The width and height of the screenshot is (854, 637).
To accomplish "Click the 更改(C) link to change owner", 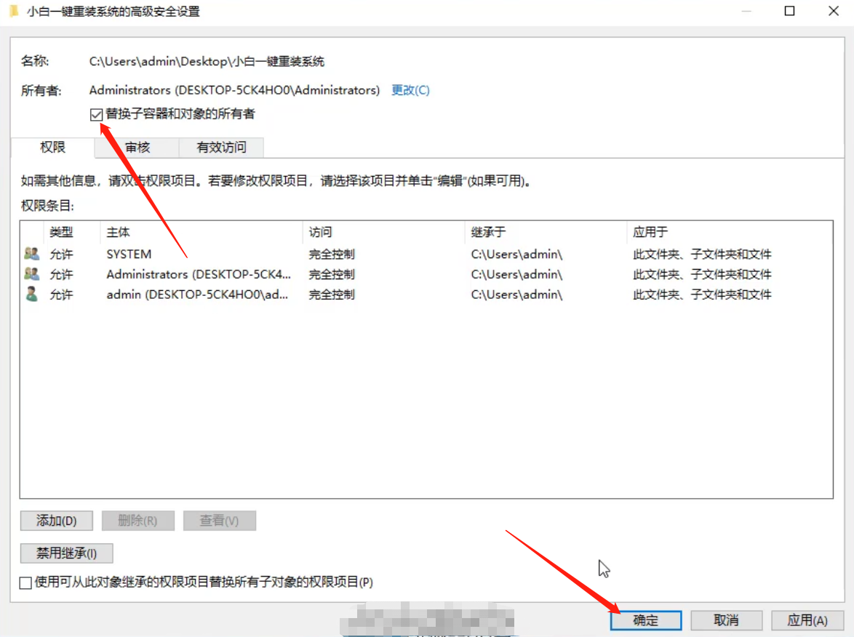I will [410, 89].
